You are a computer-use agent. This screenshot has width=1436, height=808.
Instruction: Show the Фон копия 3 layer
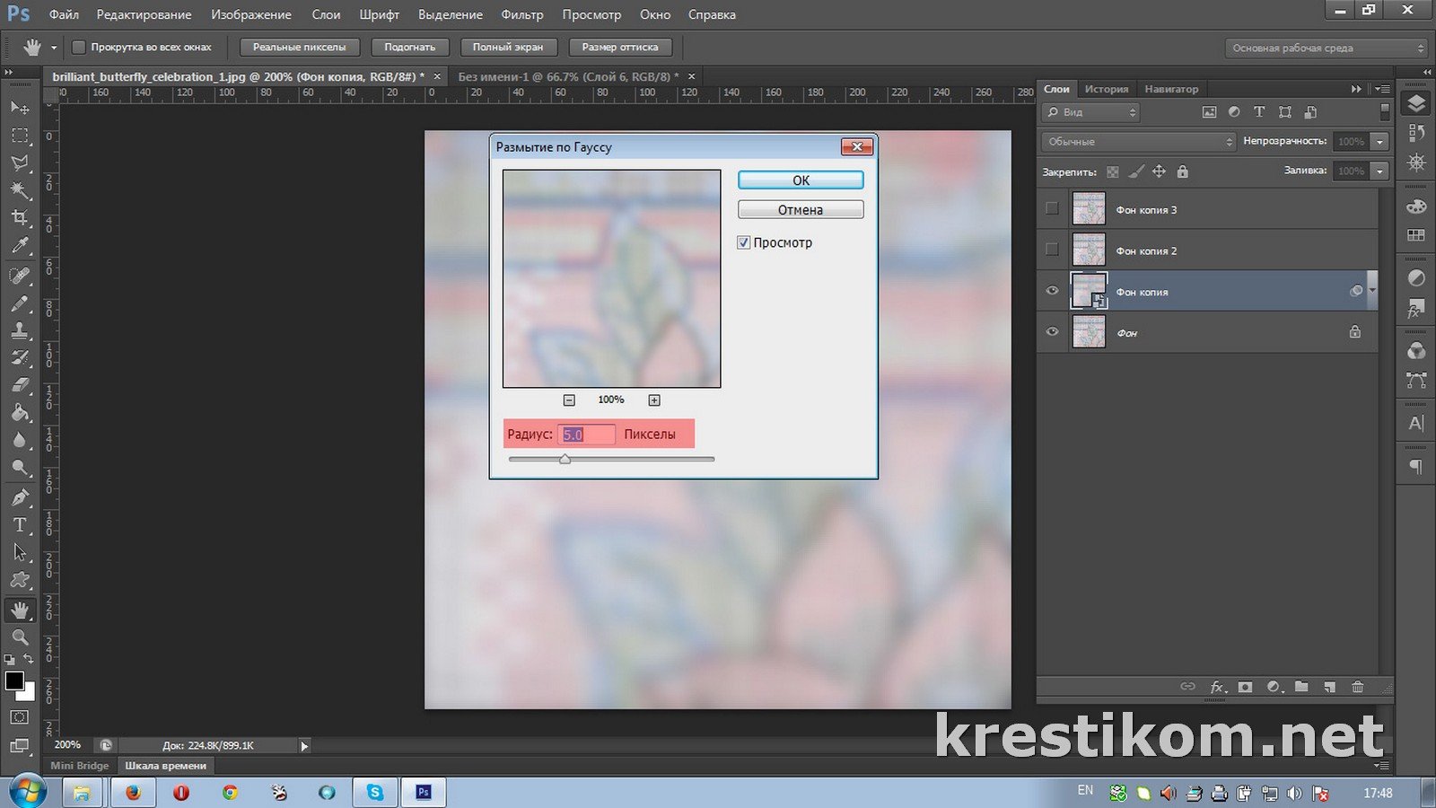tap(1052, 209)
